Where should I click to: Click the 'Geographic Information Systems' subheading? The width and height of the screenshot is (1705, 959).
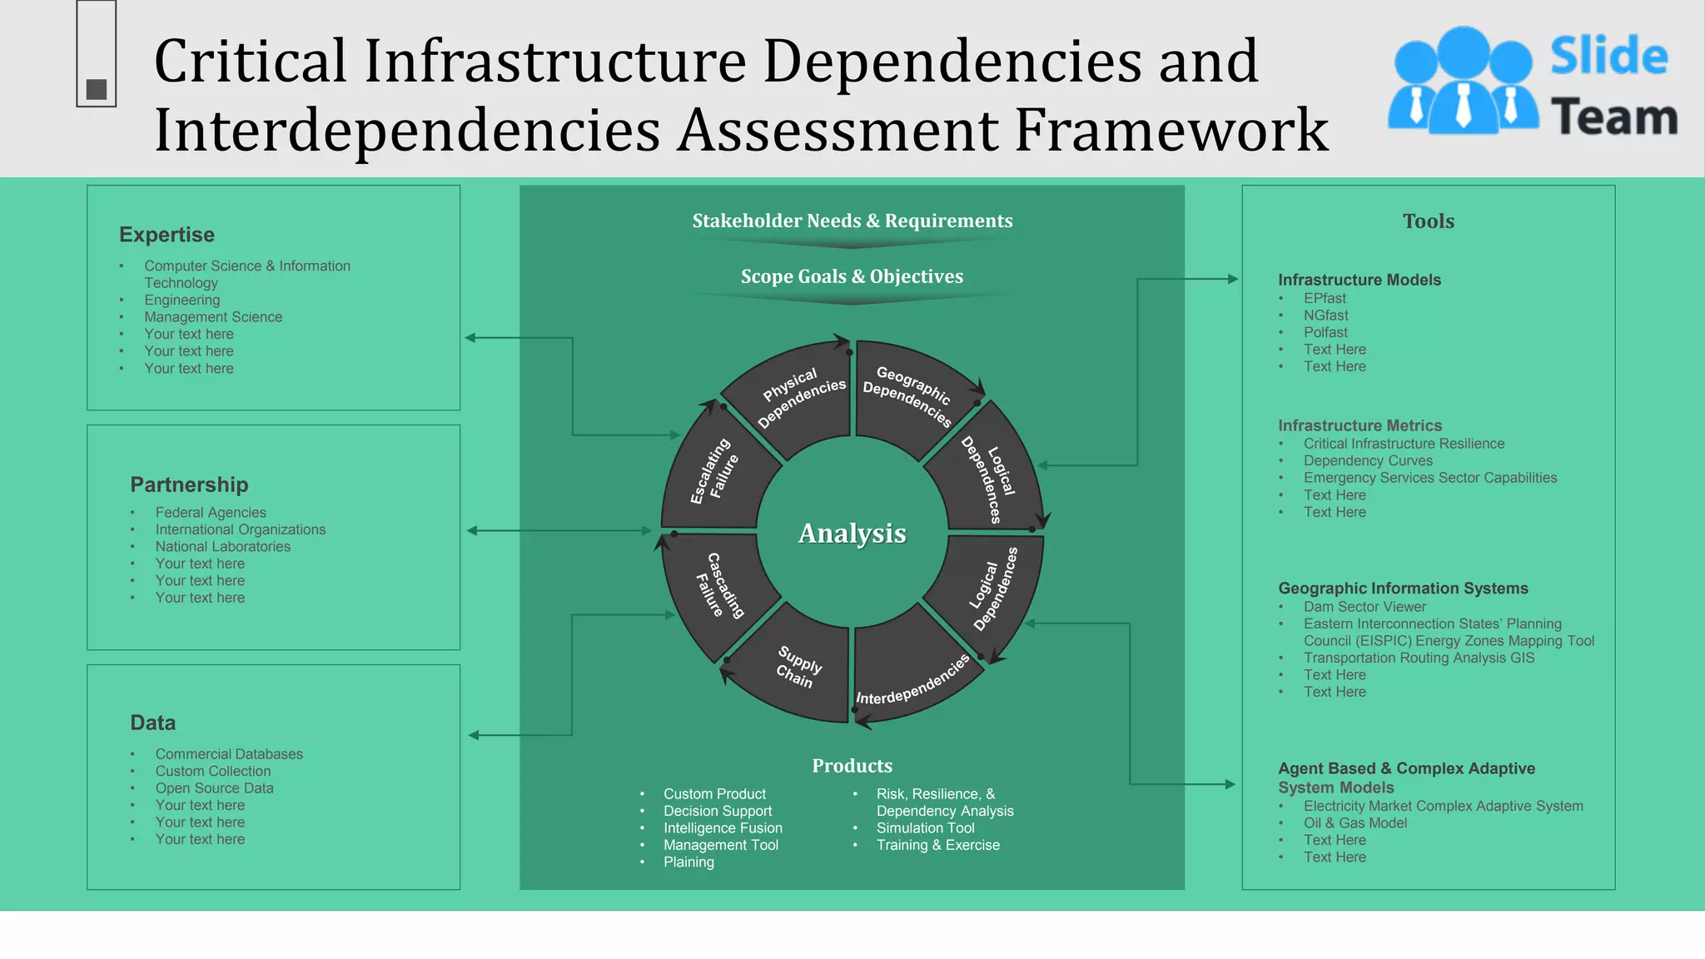pyautogui.click(x=1403, y=589)
